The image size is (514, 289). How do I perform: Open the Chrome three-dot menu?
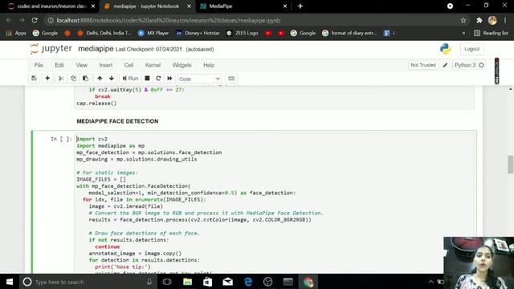coord(505,20)
